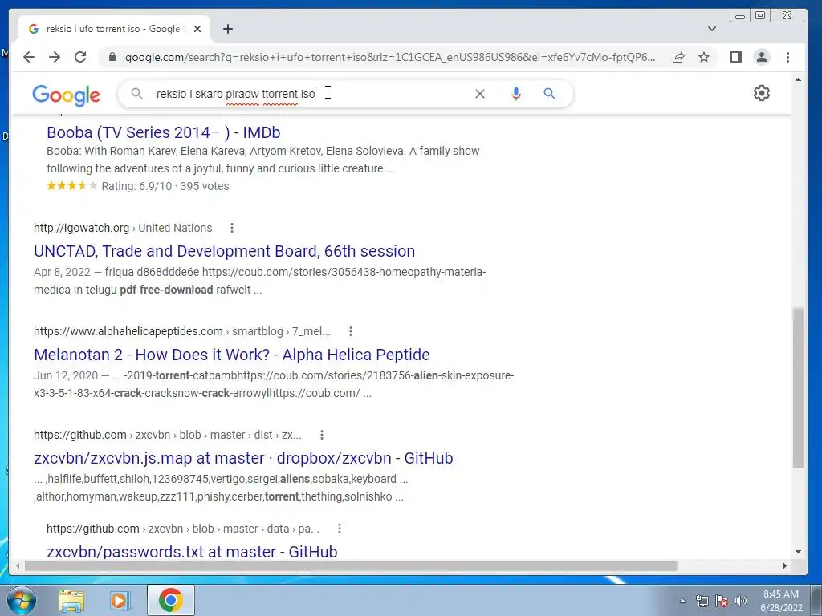The width and height of the screenshot is (822, 616).
Task: Click the scroll down arrow
Action: click(798, 552)
